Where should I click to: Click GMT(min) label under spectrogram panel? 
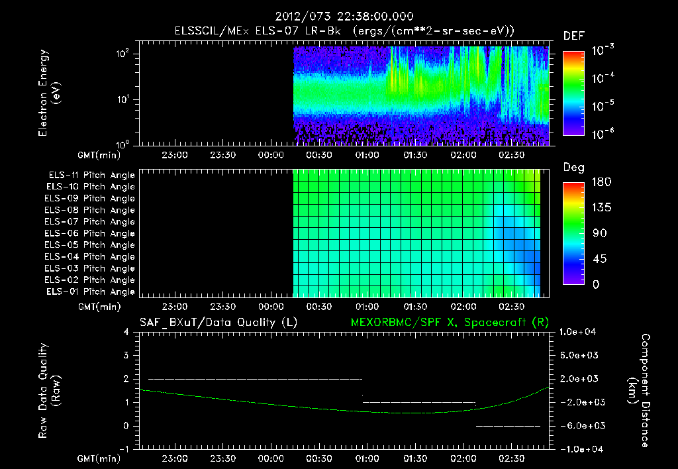[x=99, y=155]
